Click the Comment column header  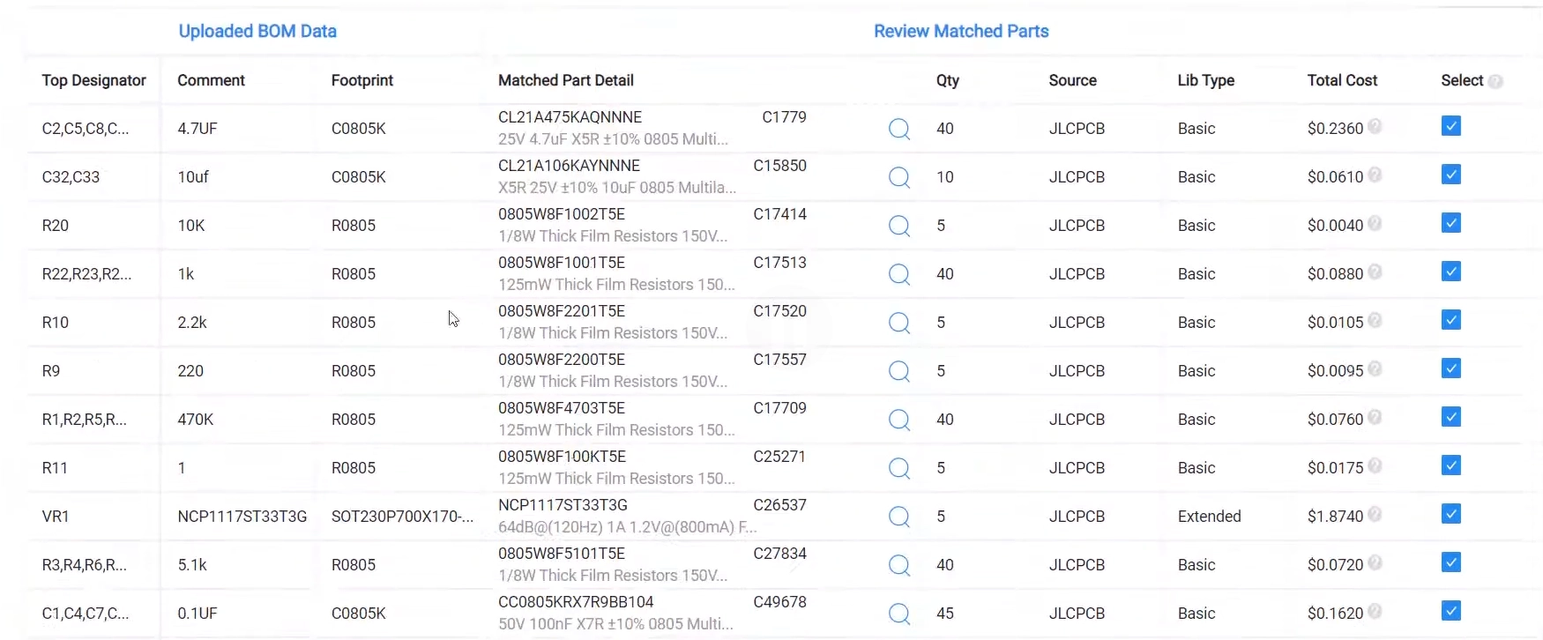211,80
